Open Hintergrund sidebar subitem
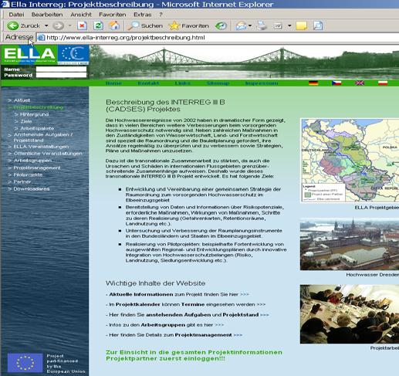The height and width of the screenshot is (376, 399). (x=35, y=114)
